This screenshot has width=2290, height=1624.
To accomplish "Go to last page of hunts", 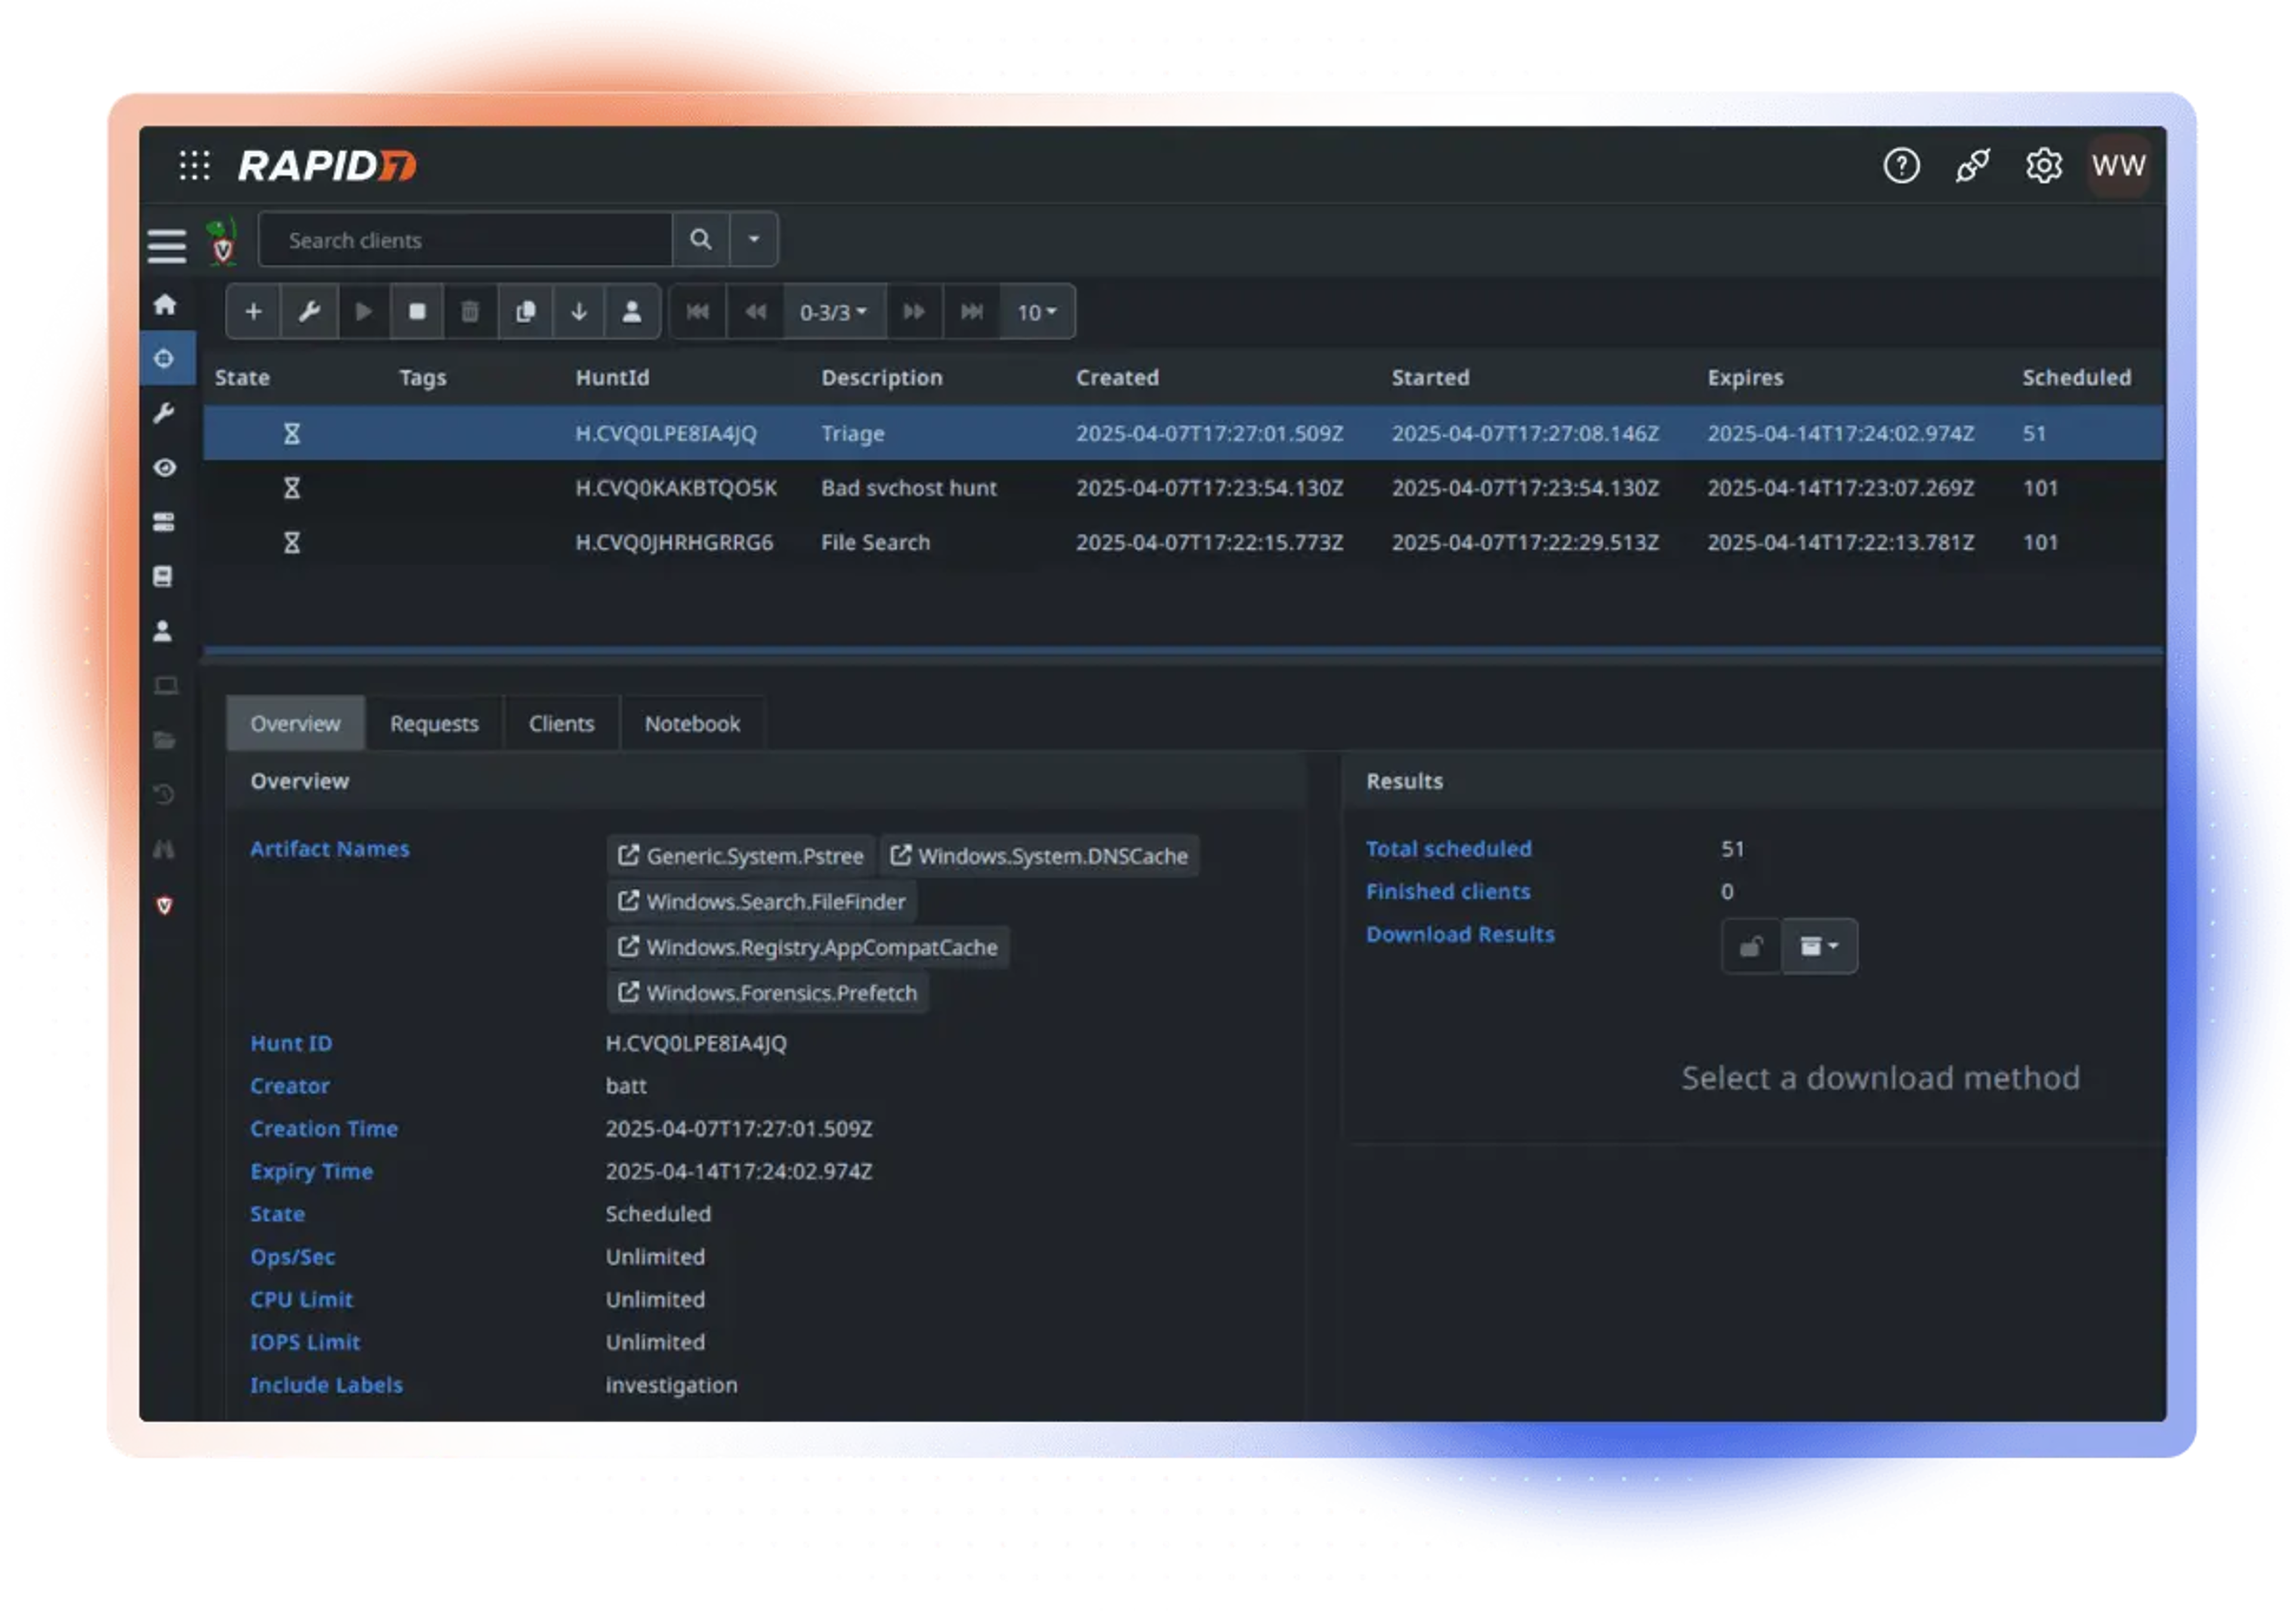I will tap(971, 312).
